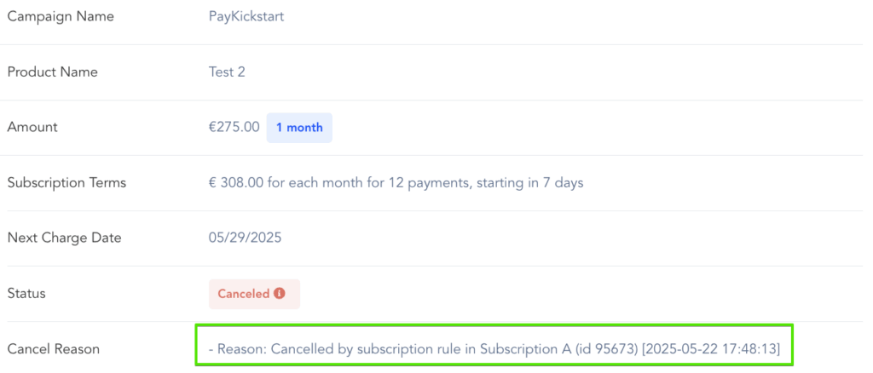Click the info icon in Canceled badge
This screenshot has width=873, height=373.
point(280,294)
